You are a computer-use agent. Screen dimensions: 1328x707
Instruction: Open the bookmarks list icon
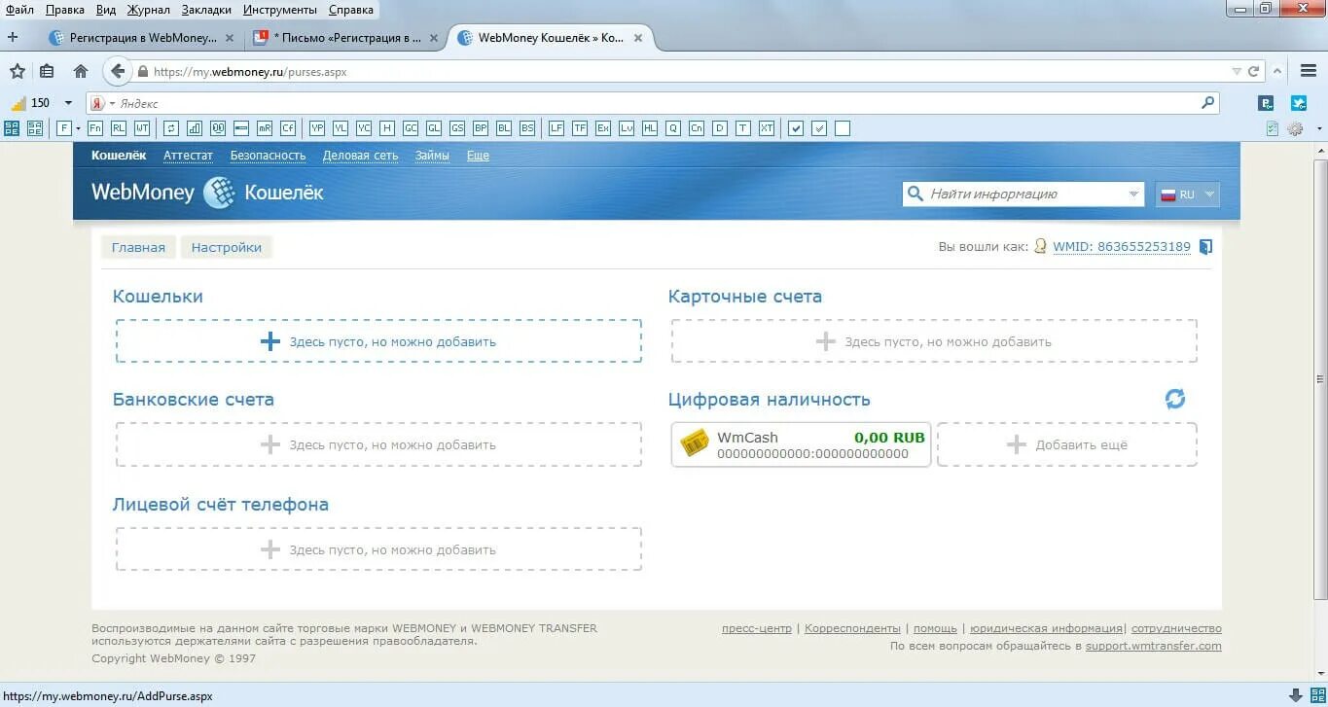click(47, 71)
